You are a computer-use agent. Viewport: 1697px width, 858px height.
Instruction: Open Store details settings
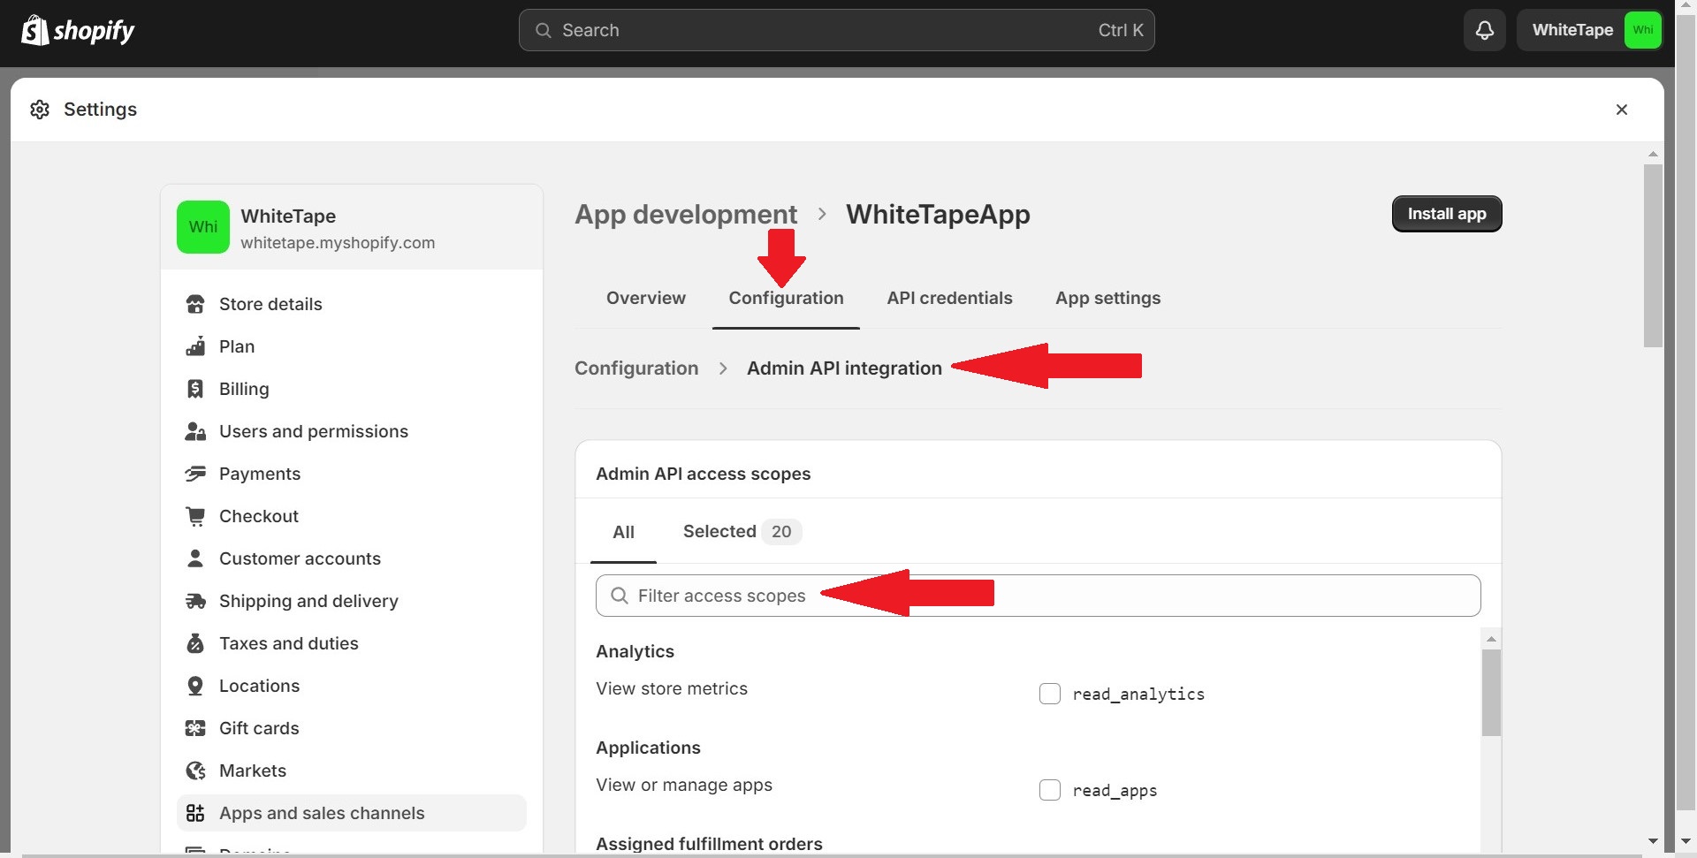pyautogui.click(x=352, y=304)
